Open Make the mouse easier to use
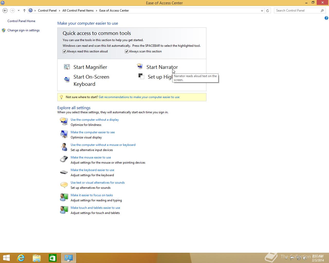Viewport: 329px width, 263px height. (x=91, y=157)
